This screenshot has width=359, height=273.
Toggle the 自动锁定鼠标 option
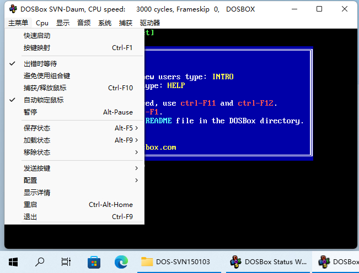click(74, 100)
